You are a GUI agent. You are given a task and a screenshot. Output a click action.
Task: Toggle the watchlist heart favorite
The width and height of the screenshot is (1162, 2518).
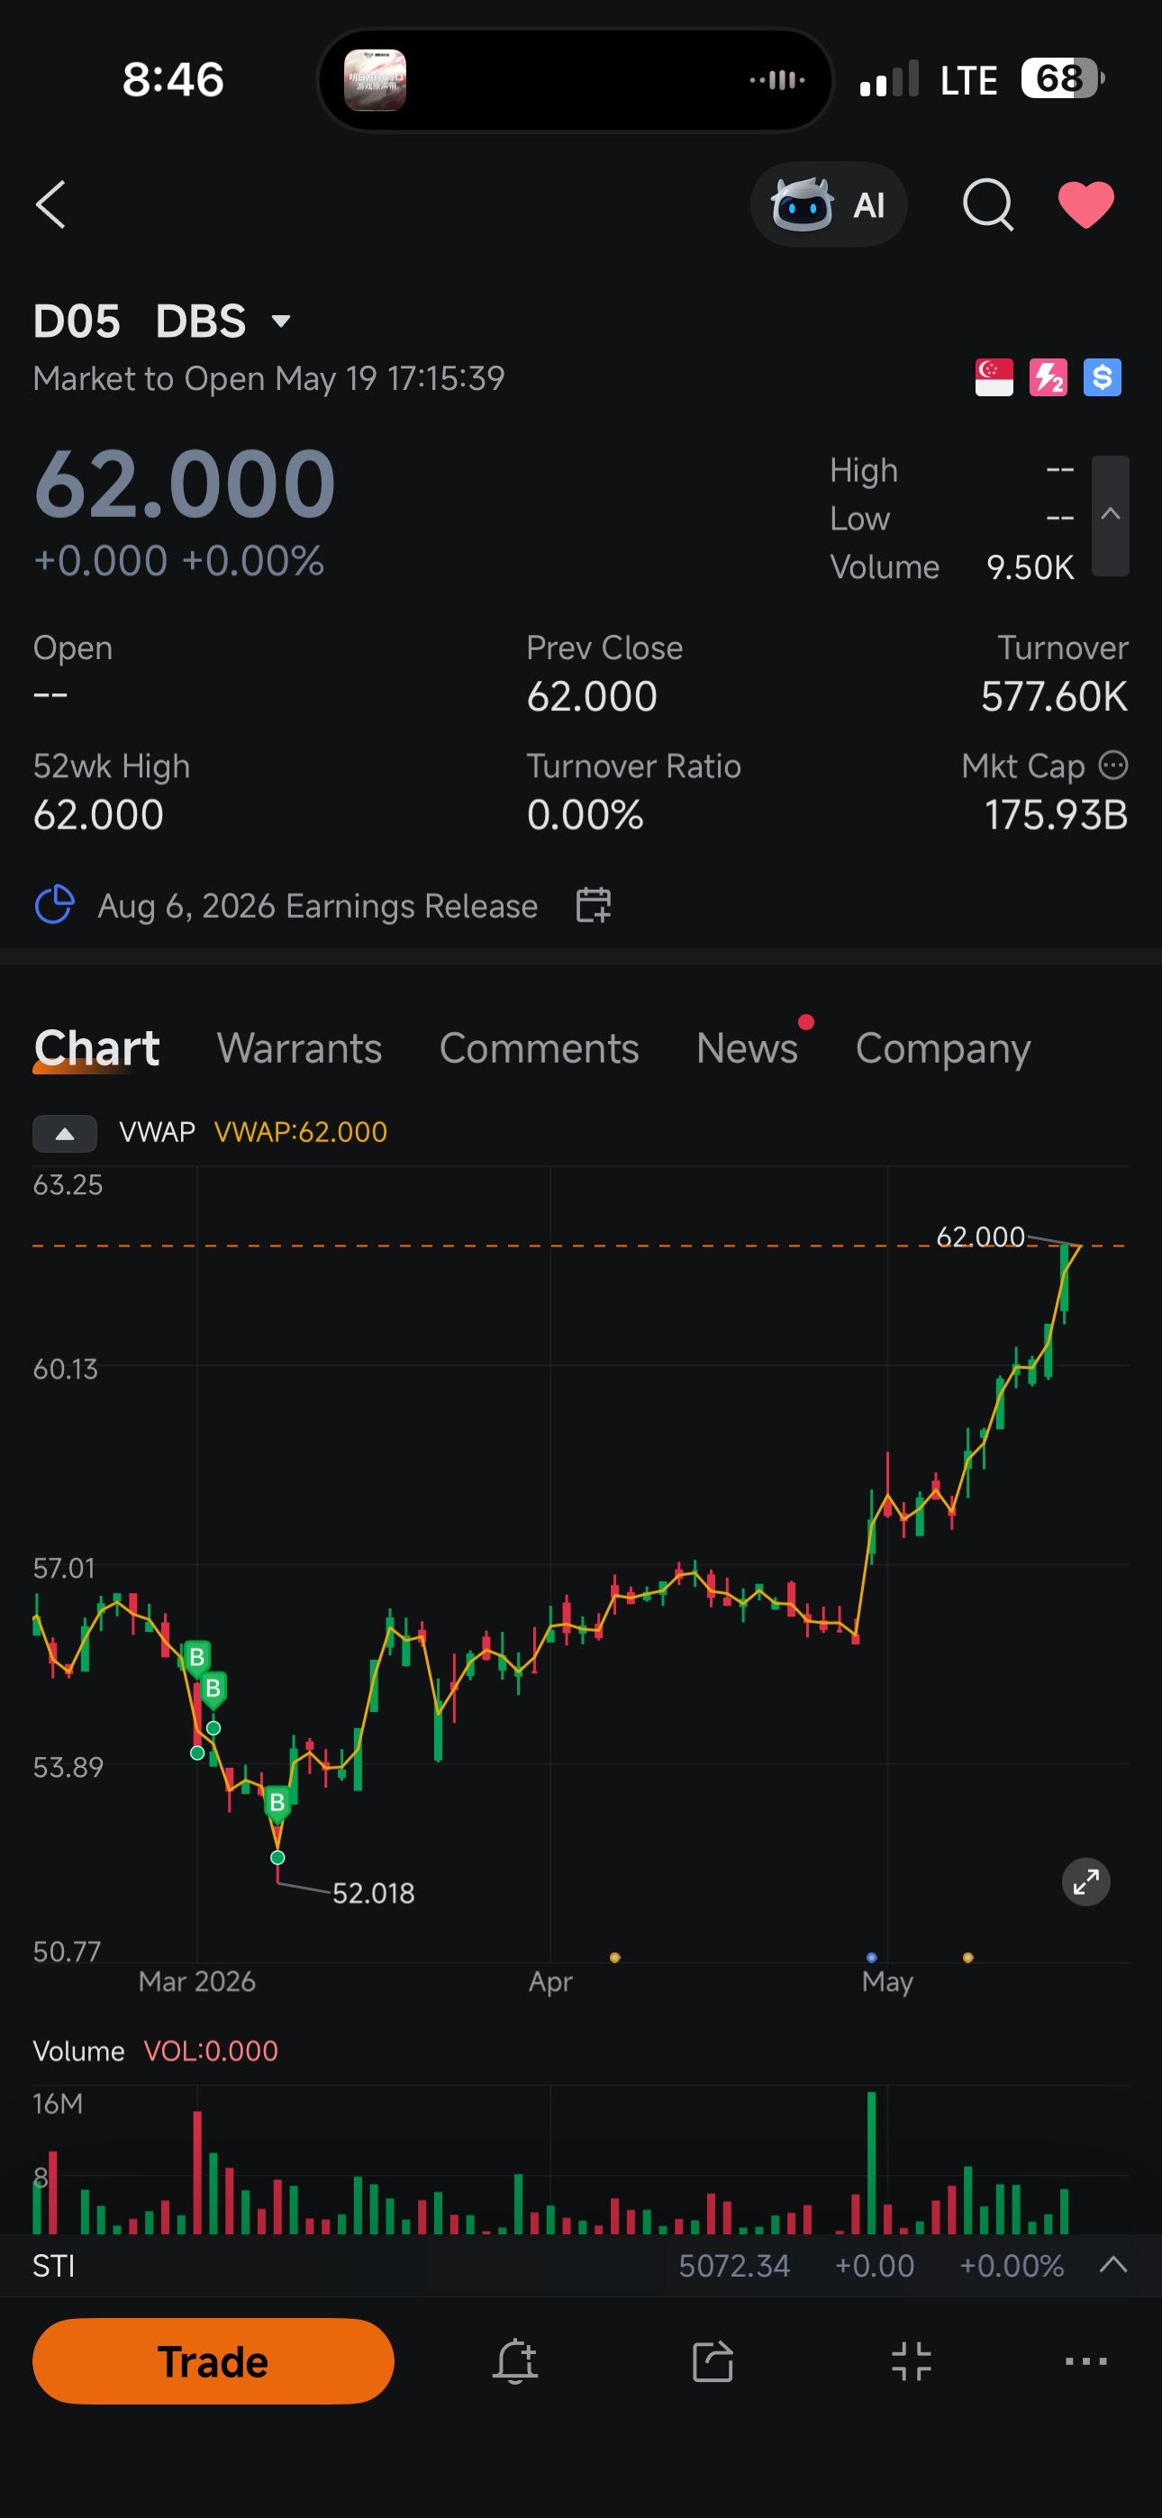[x=1085, y=204]
